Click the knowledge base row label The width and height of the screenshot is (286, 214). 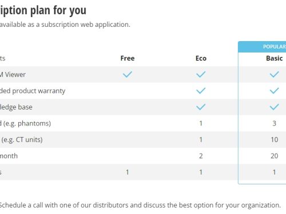click(x=16, y=107)
